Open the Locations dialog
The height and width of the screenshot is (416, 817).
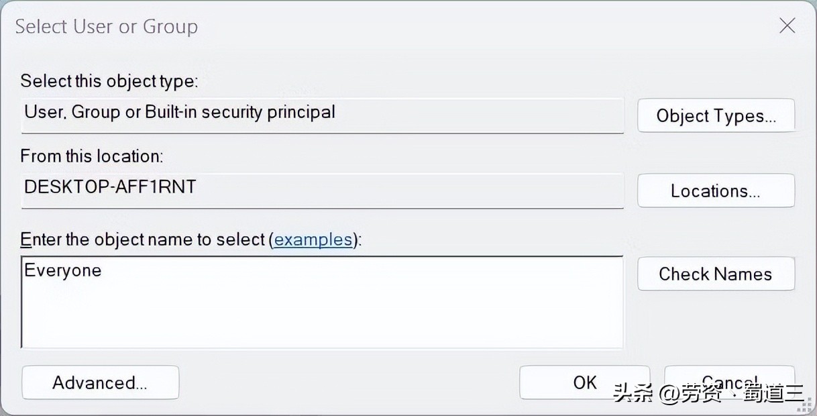click(x=715, y=191)
